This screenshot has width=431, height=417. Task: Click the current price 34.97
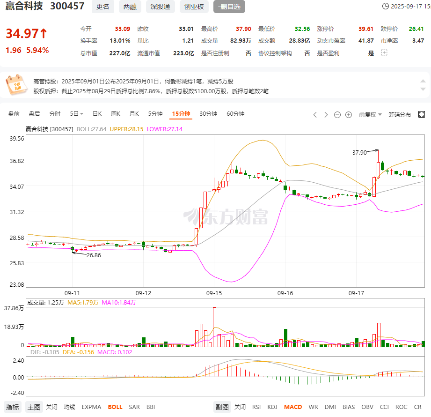[x=26, y=34]
